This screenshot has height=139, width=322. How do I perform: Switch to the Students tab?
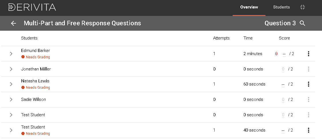pos(281,7)
